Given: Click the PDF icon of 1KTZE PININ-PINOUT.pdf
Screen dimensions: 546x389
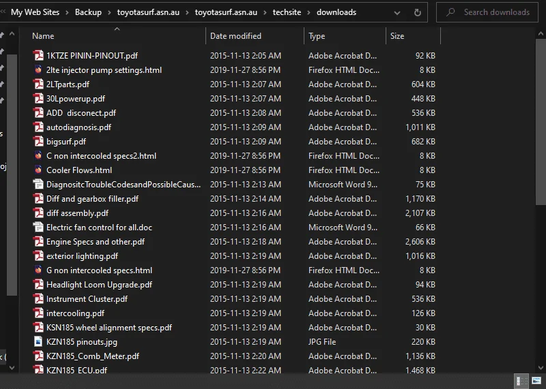Looking at the screenshot, I should point(38,56).
